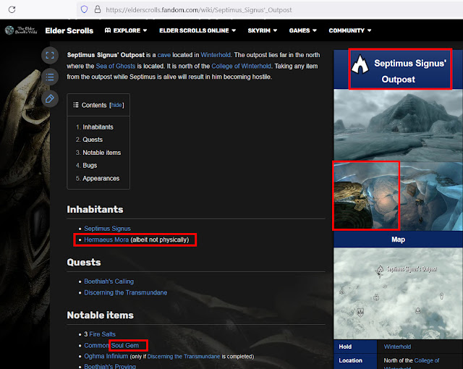The width and height of the screenshot is (463, 369).
Task: View exterior outpost image
Action: click(x=399, y=125)
